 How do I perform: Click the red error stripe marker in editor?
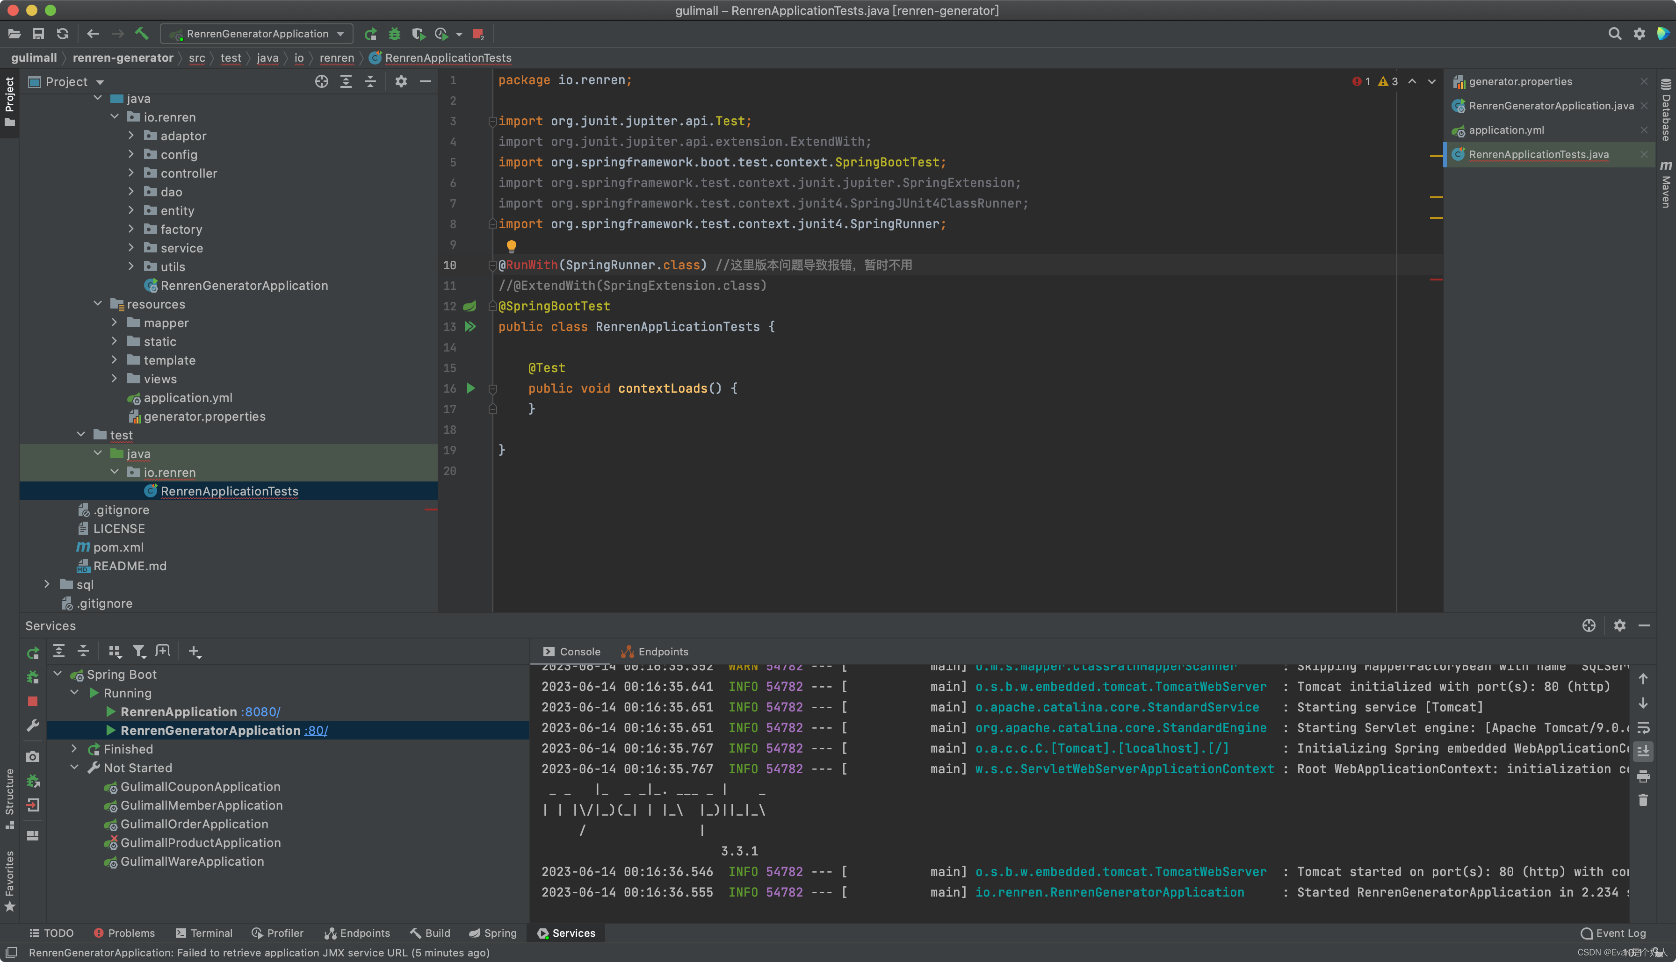pyautogui.click(x=1436, y=280)
